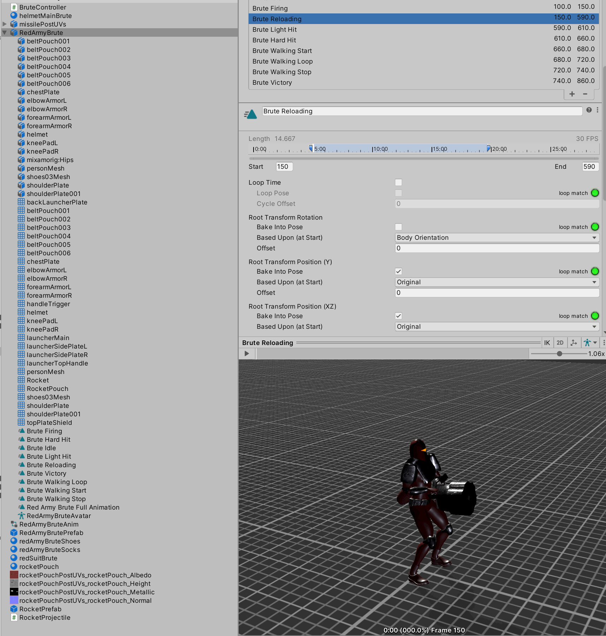Click the End frame input showing 590
This screenshot has height=636, width=606.
(x=590, y=166)
